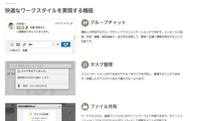Toggle the blue checked task checkbox

pyautogui.click(x=8, y=74)
